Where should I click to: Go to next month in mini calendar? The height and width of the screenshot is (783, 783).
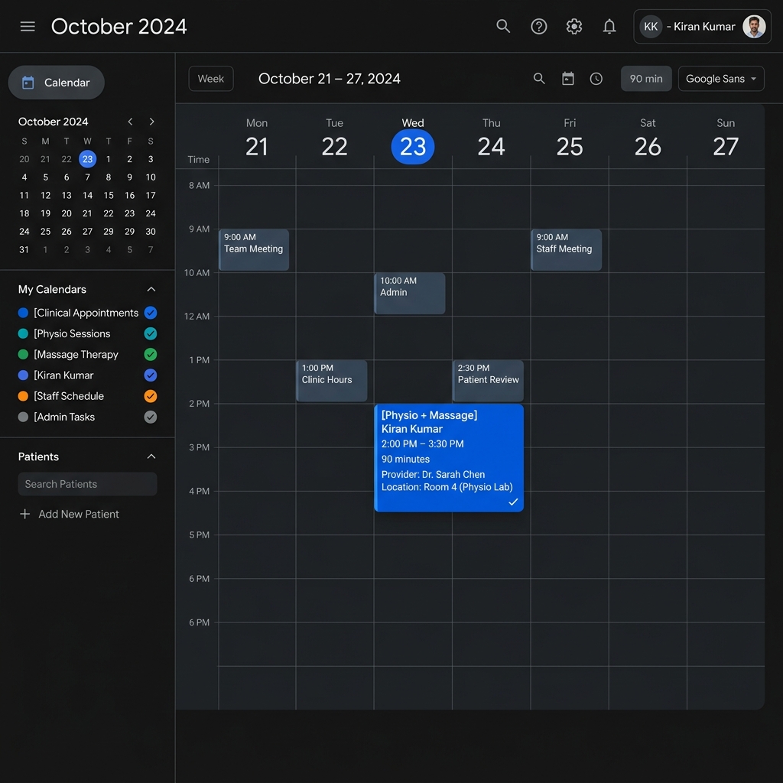[151, 122]
